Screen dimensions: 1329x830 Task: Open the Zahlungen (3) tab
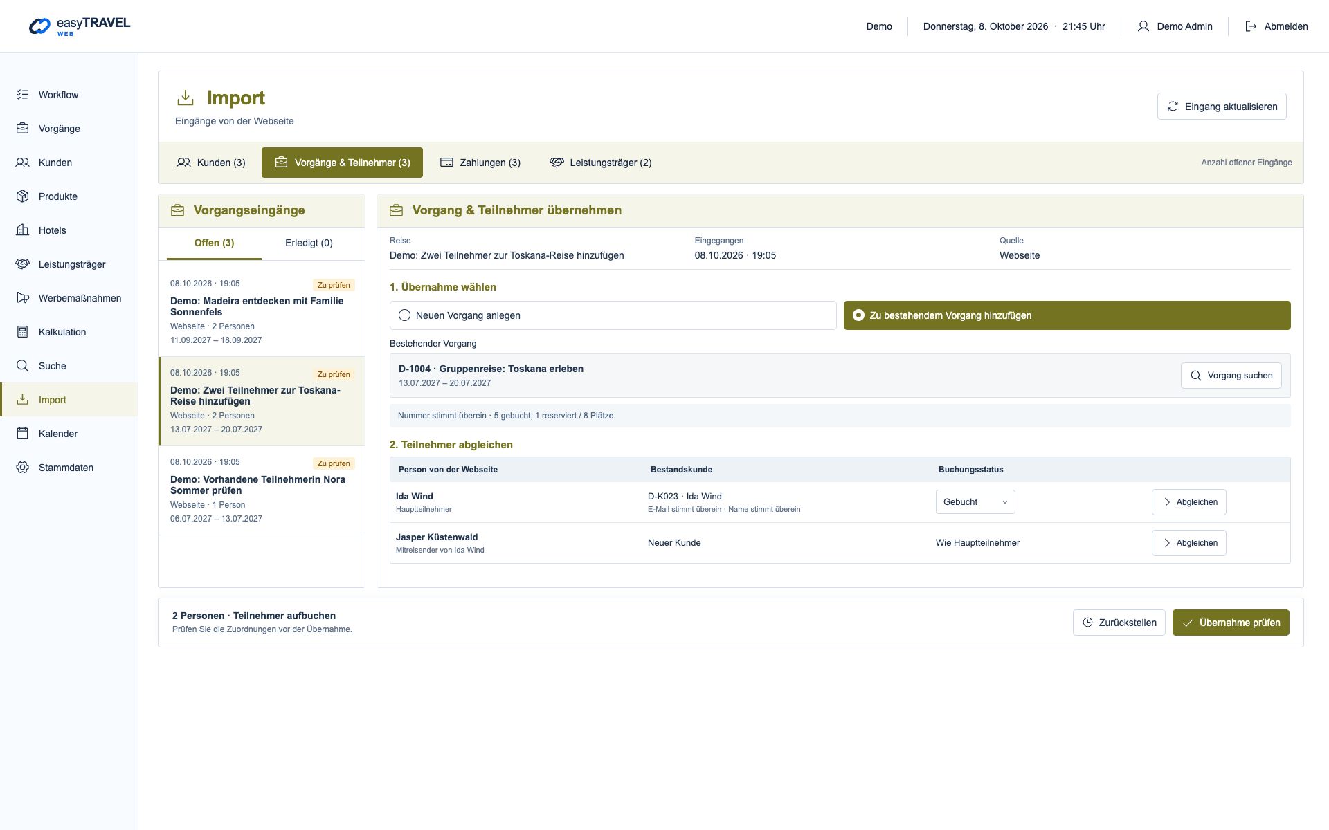(x=480, y=163)
